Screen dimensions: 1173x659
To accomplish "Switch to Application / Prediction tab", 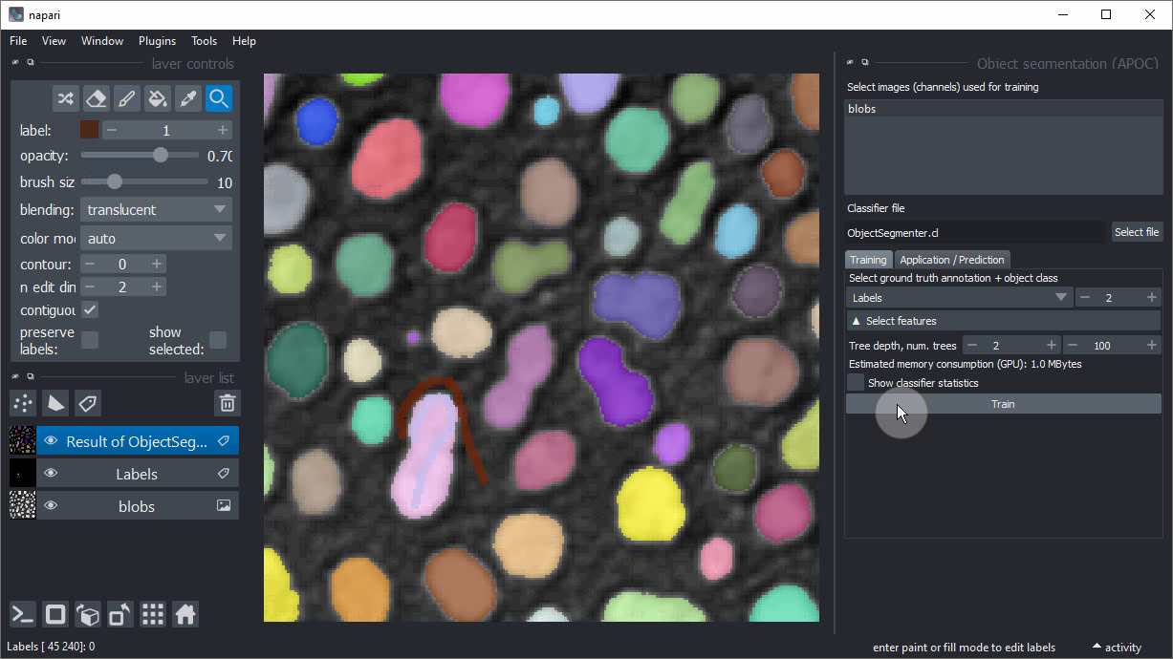I will pos(951,260).
